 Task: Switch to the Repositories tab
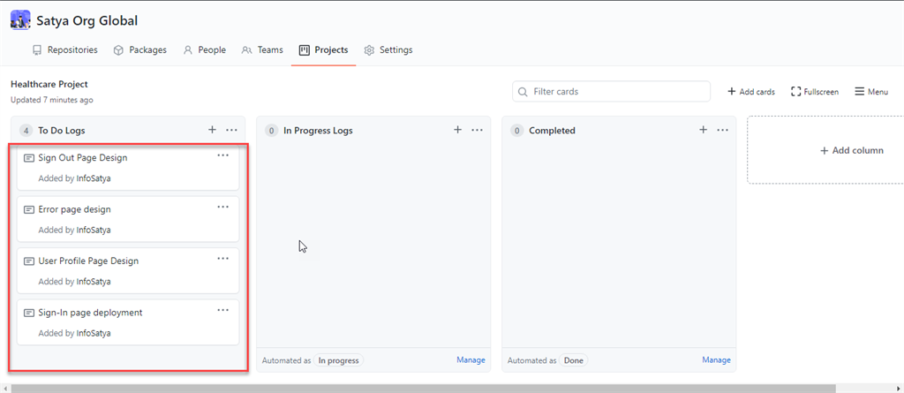click(x=64, y=50)
